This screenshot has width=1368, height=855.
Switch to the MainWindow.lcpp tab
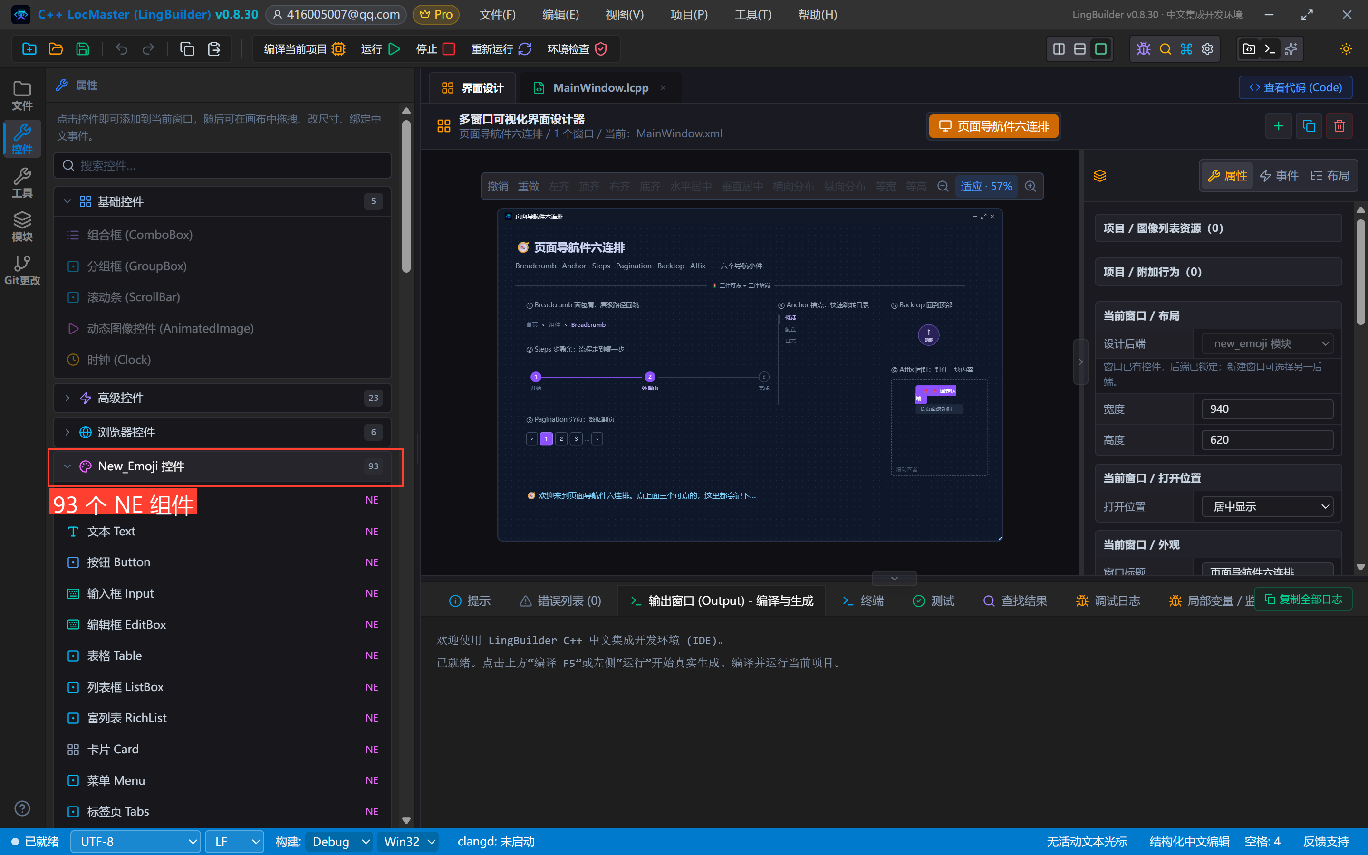[x=600, y=88]
